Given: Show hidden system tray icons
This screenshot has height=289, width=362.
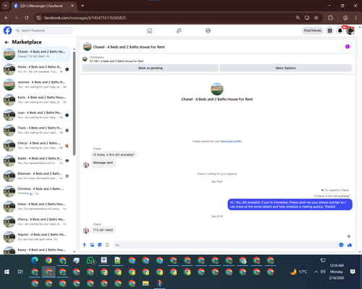Looking at the screenshot, I should click(316, 272).
